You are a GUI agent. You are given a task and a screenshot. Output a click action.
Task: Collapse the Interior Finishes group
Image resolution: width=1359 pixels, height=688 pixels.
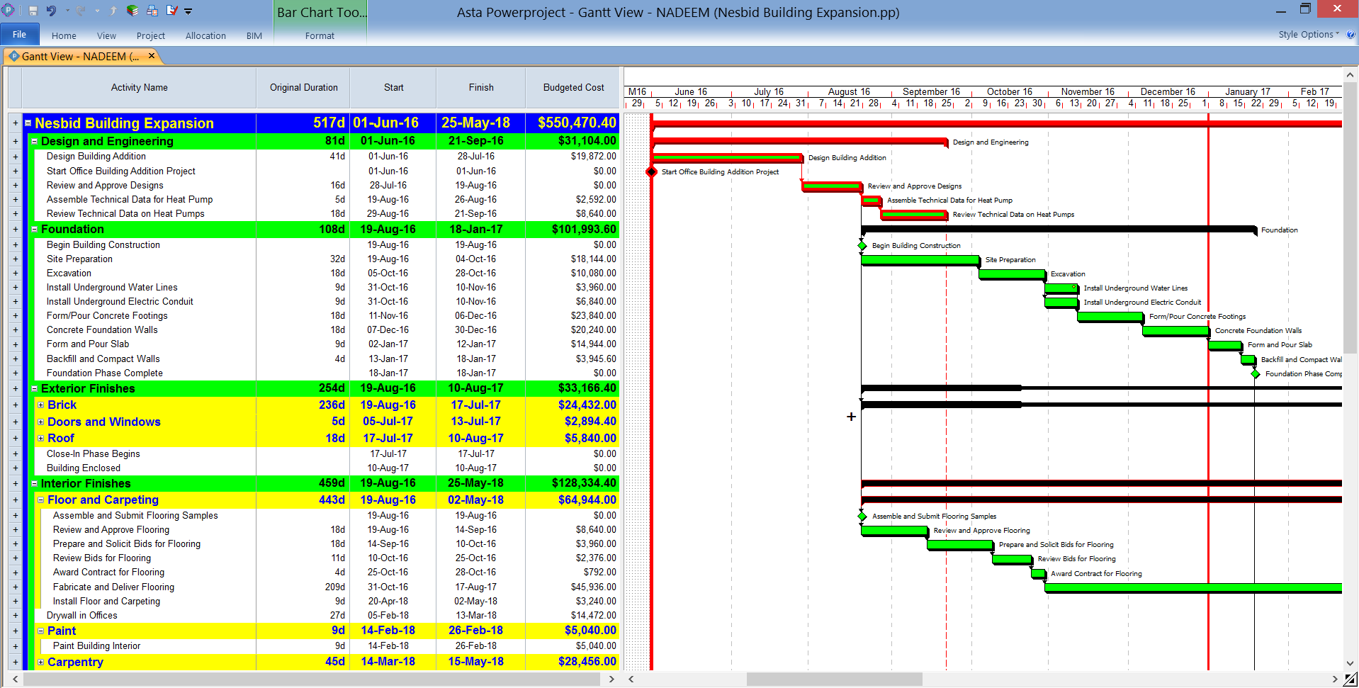35,483
